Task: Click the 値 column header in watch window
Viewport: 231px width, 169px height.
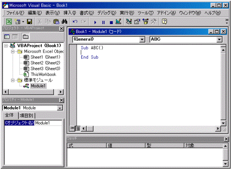Action: 126,146
